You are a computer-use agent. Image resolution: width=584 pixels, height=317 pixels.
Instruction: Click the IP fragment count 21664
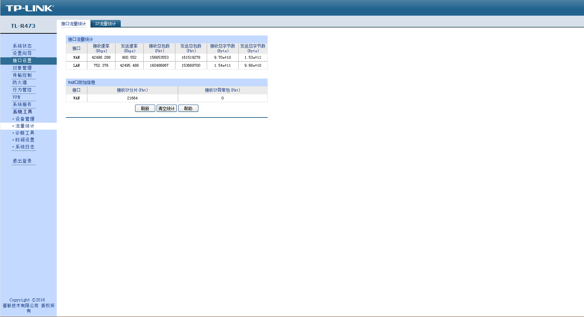pyautogui.click(x=133, y=98)
